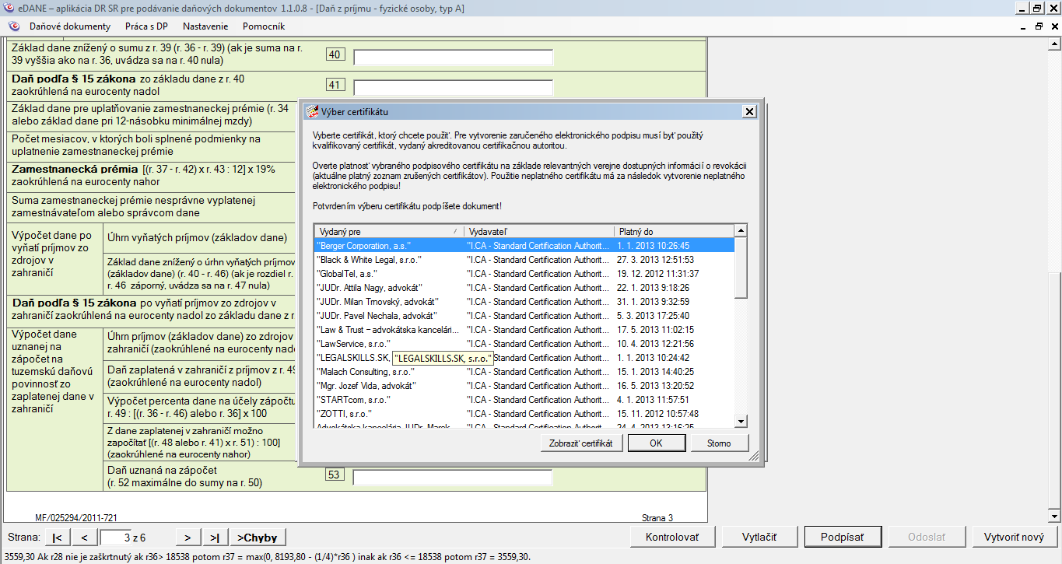Image resolution: width=1062 pixels, height=564 pixels.
Task: Select the "LawService, s.r.o." certificate
Action: [524, 344]
